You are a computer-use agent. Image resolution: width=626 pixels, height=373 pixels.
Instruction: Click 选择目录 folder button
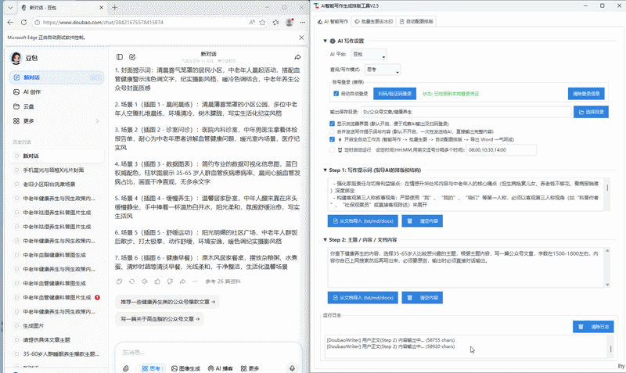(592, 112)
